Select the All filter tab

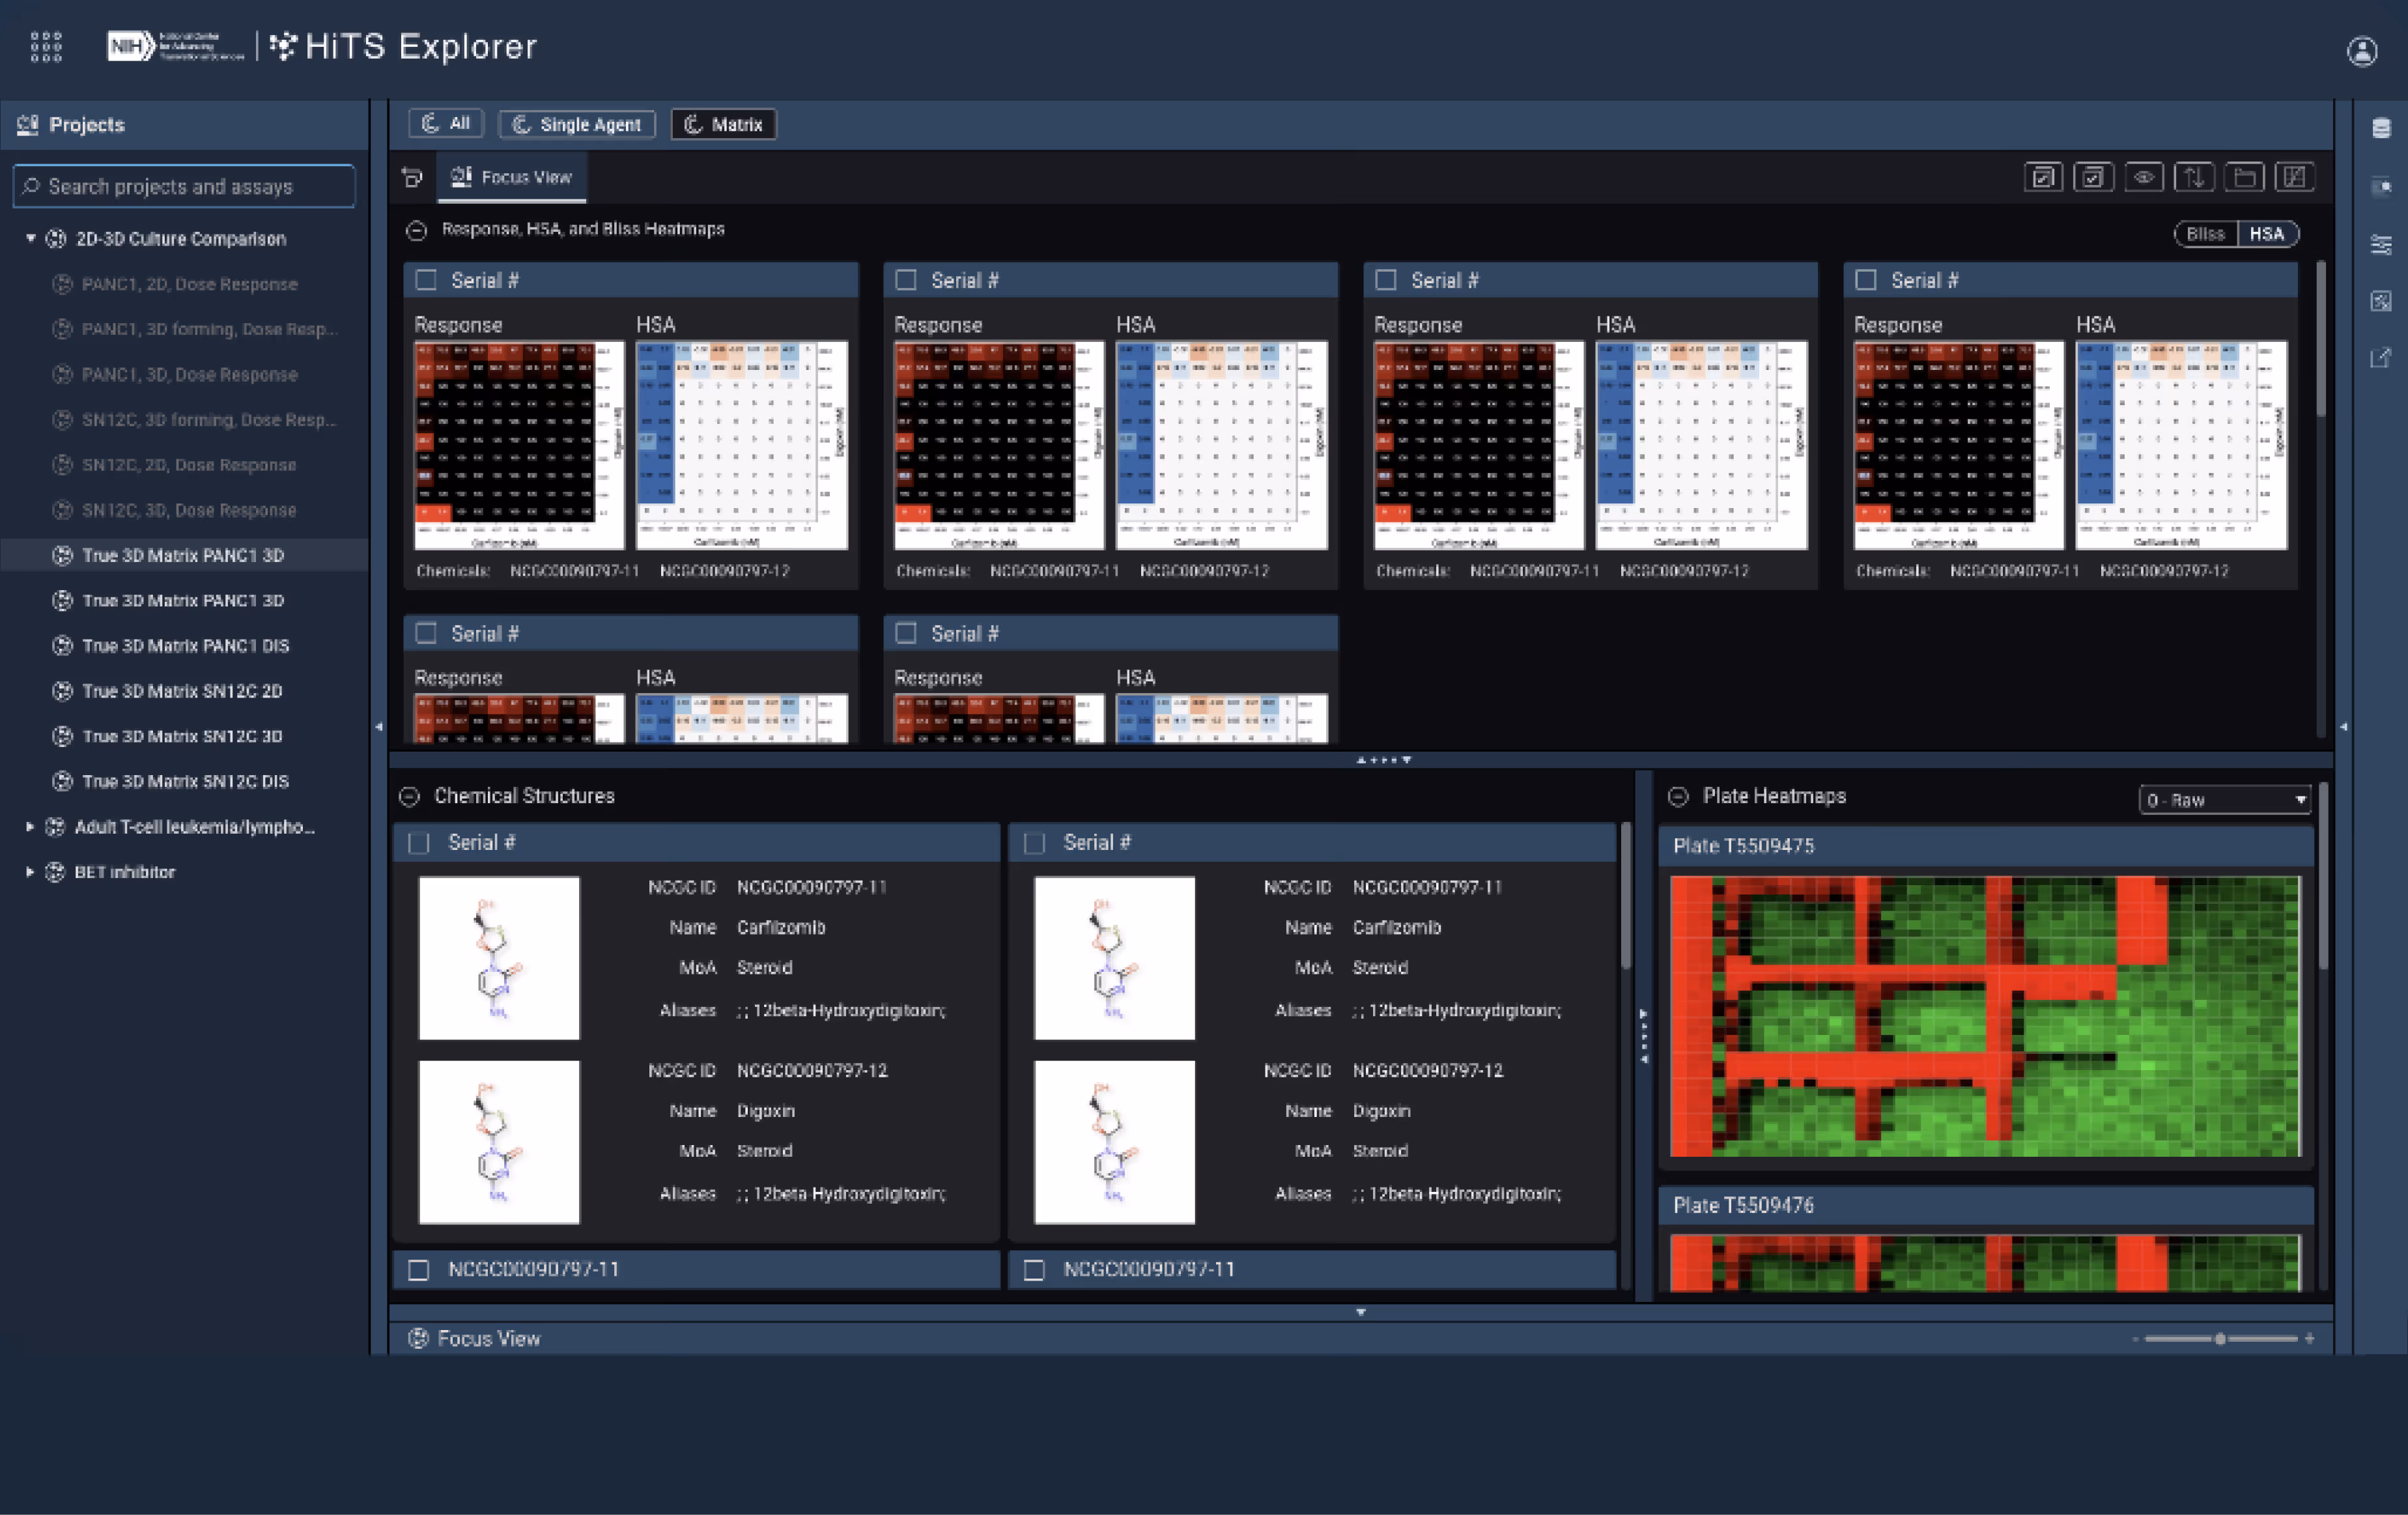click(446, 124)
